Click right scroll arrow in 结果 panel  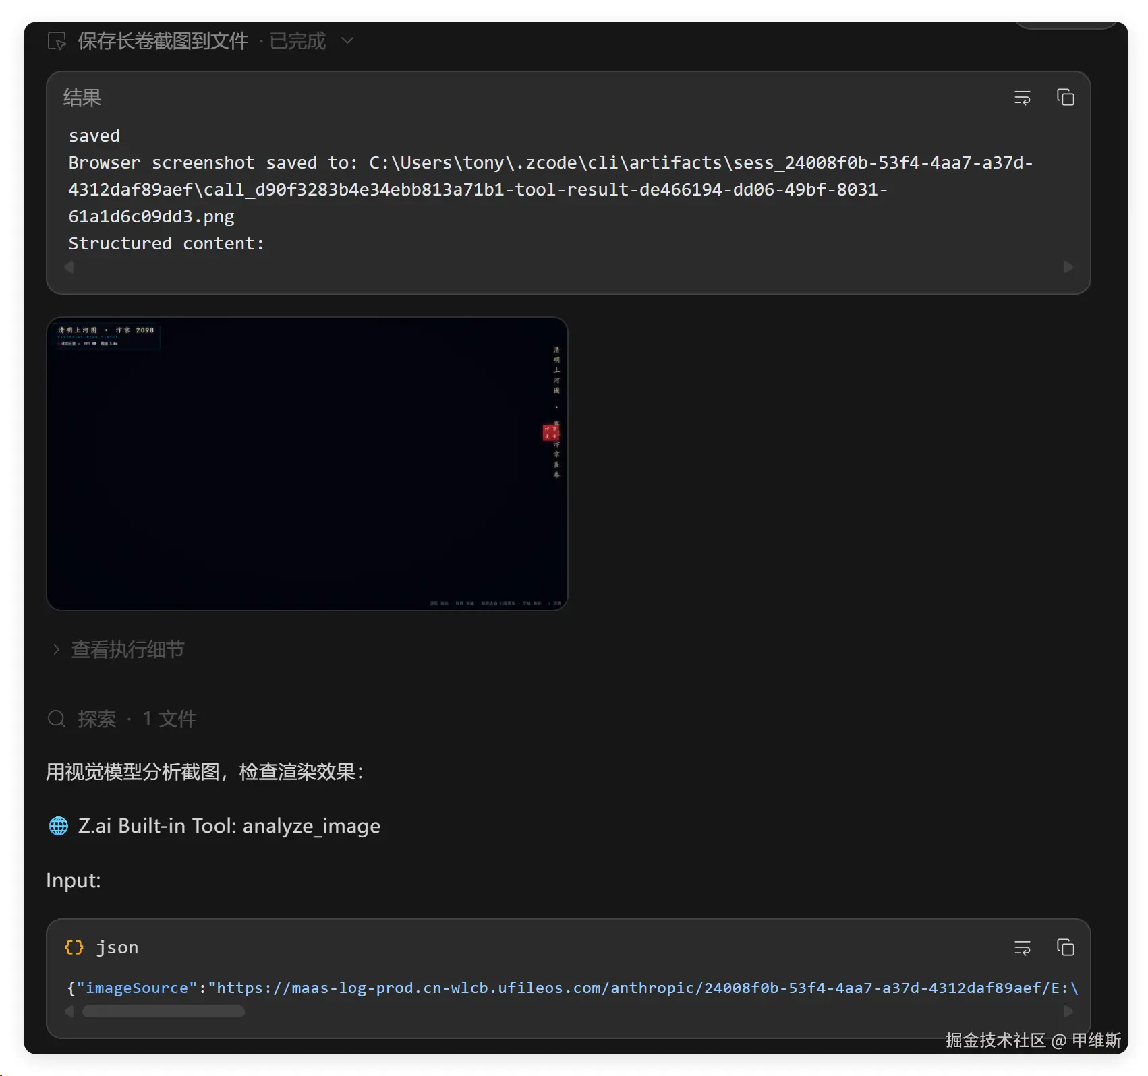click(x=1068, y=267)
